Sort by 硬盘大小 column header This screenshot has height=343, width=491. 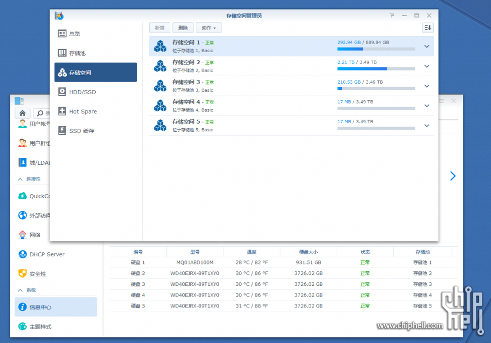(x=309, y=252)
